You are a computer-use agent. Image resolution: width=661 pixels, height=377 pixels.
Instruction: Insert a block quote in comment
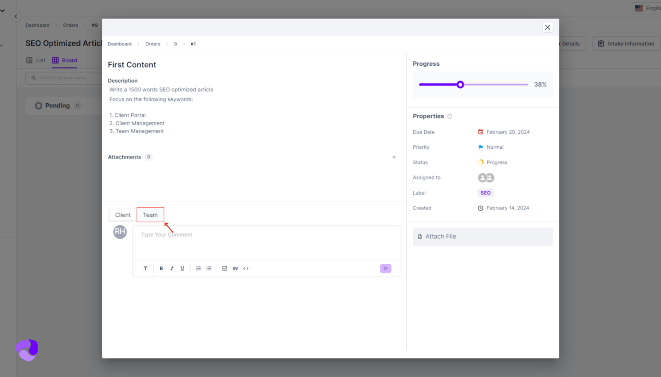[x=235, y=268]
